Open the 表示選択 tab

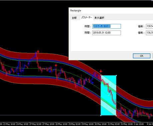99,18
